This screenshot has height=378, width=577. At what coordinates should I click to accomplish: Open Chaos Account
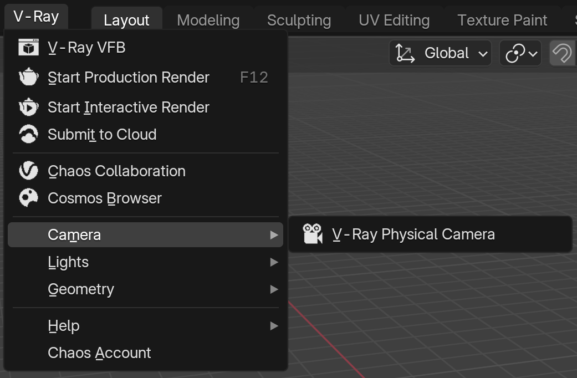(145, 353)
